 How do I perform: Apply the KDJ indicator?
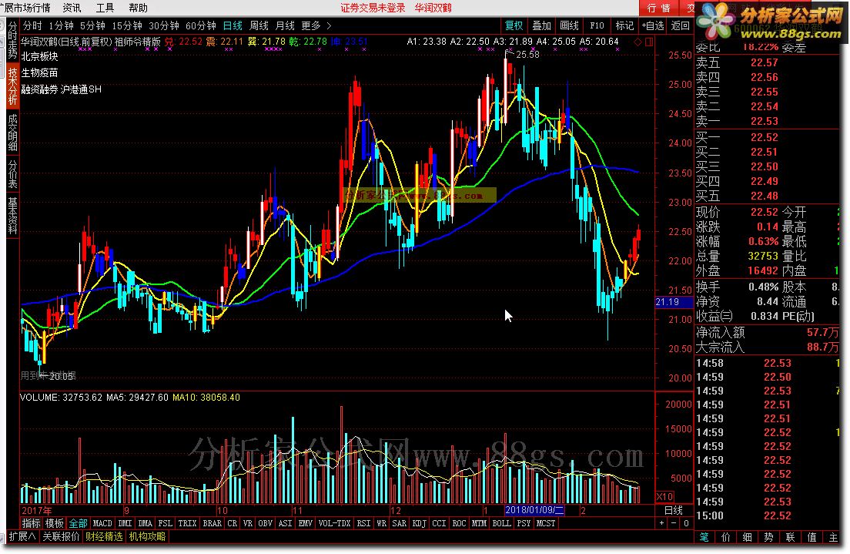coord(419,523)
